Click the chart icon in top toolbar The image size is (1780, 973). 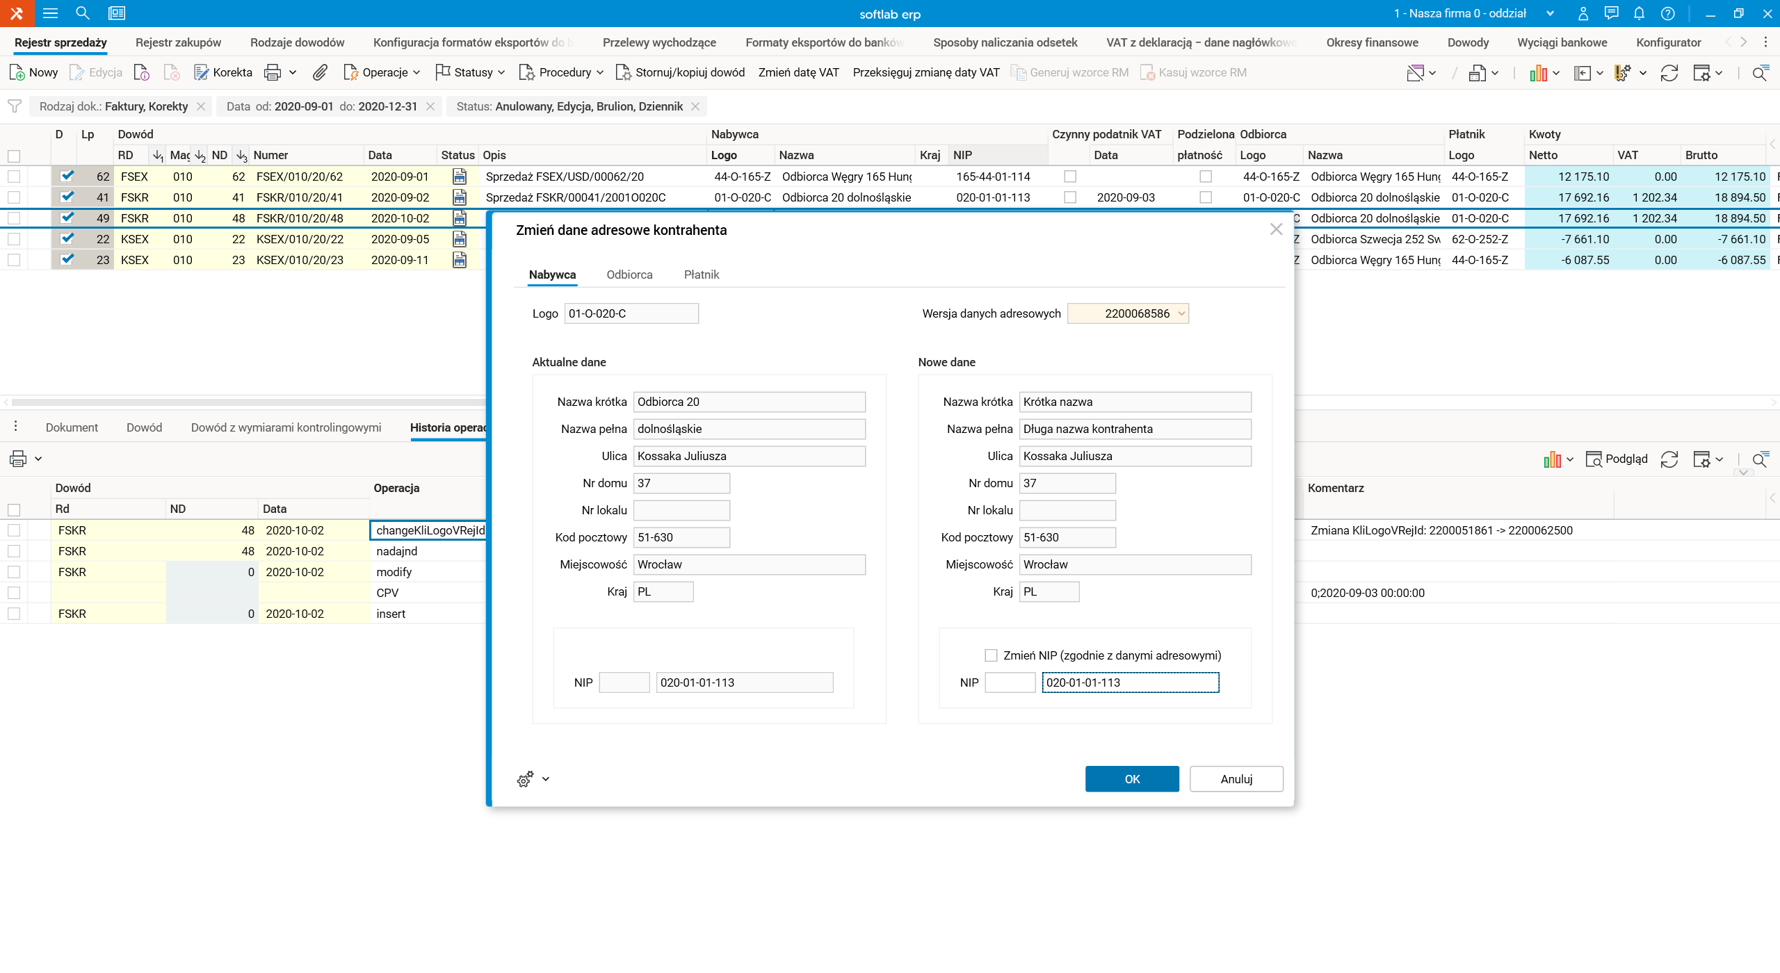tap(1537, 72)
